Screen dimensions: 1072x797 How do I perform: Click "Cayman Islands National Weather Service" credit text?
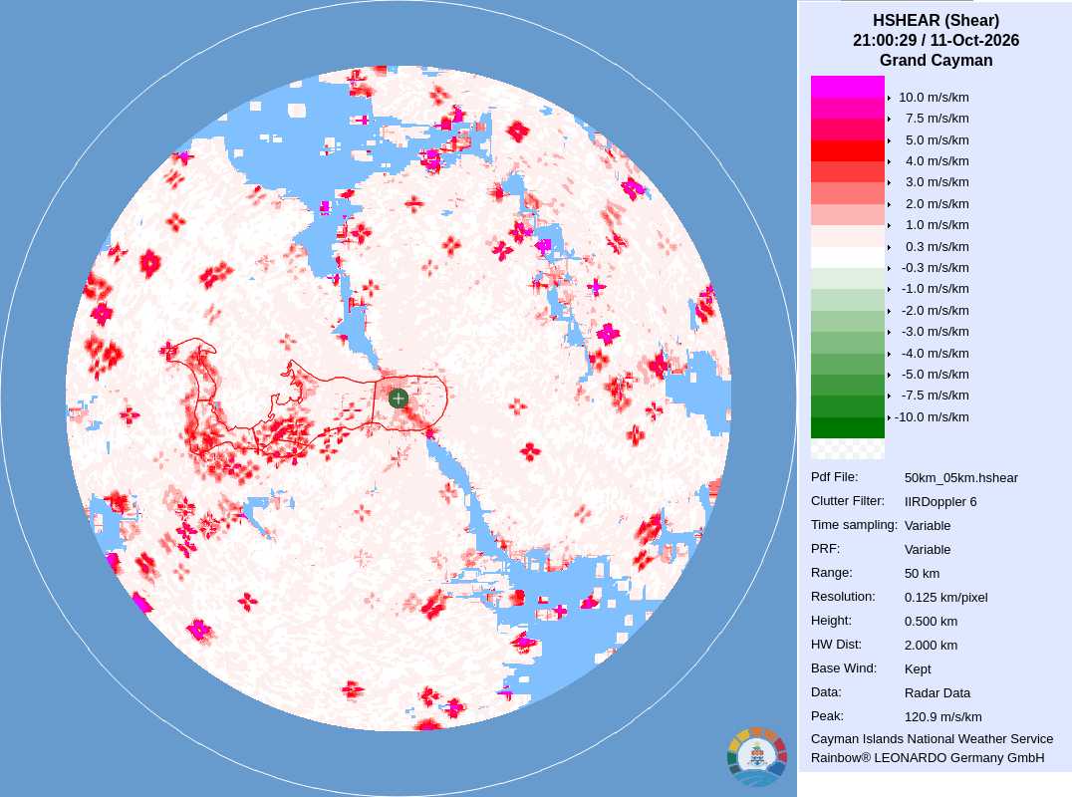pyautogui.click(x=933, y=739)
